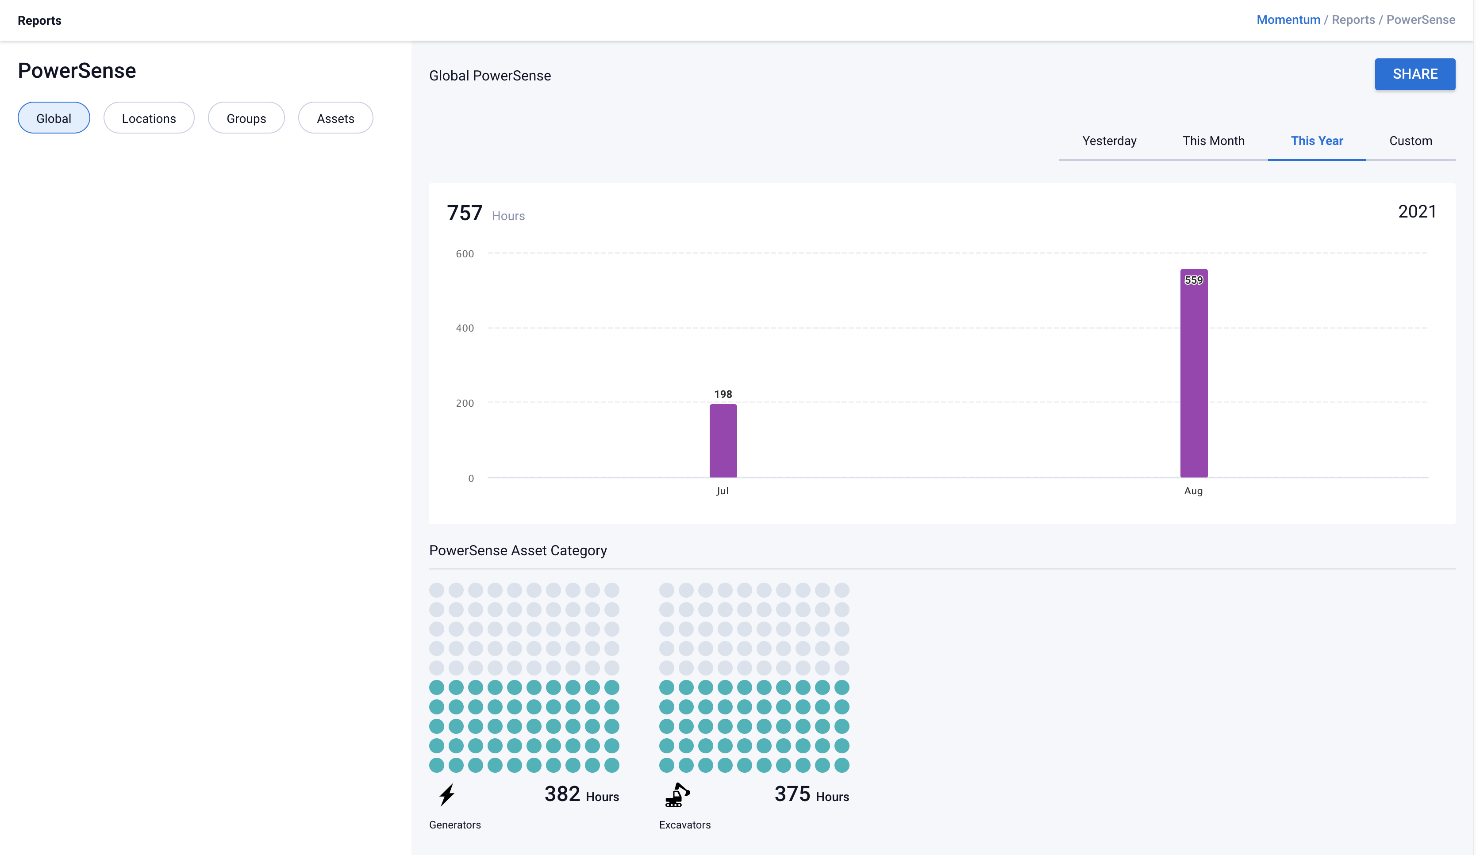Switch to the This Month tab
The width and height of the screenshot is (1476, 855).
click(x=1213, y=141)
